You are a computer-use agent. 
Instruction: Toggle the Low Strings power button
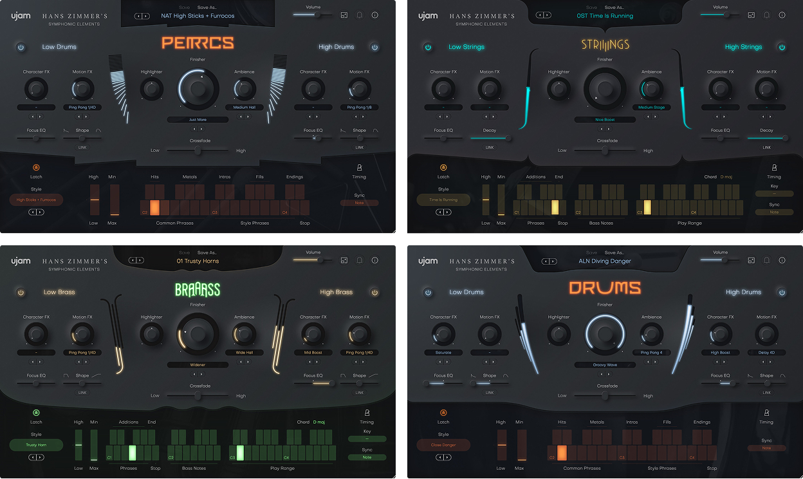point(428,46)
